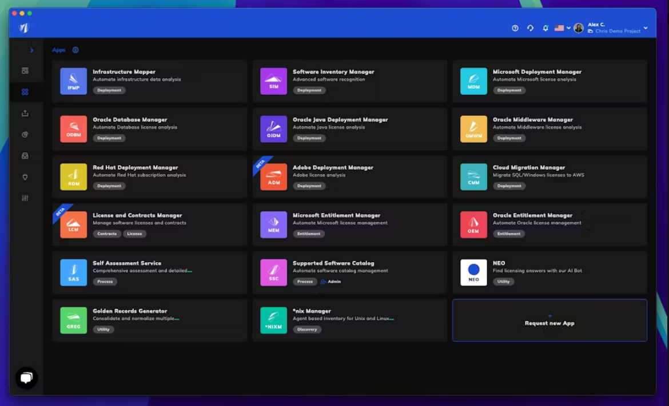Click the Golden Records Generator title
669x406 pixels.
coord(130,311)
